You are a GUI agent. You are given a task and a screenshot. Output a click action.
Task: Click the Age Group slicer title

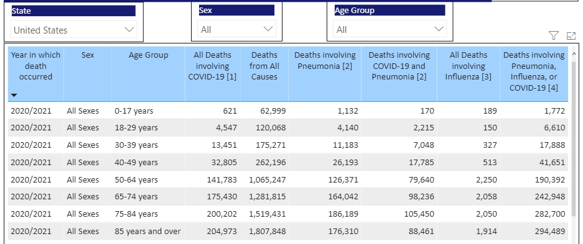pyautogui.click(x=389, y=10)
